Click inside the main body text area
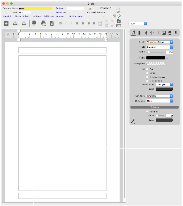 (62, 123)
